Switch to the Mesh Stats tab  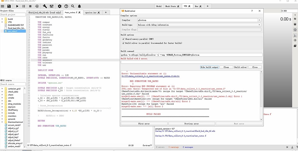click(171, 6)
